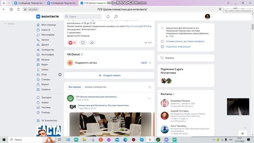The image size is (254, 143).
Task: Open Windows Start menu
Action: point(4,139)
